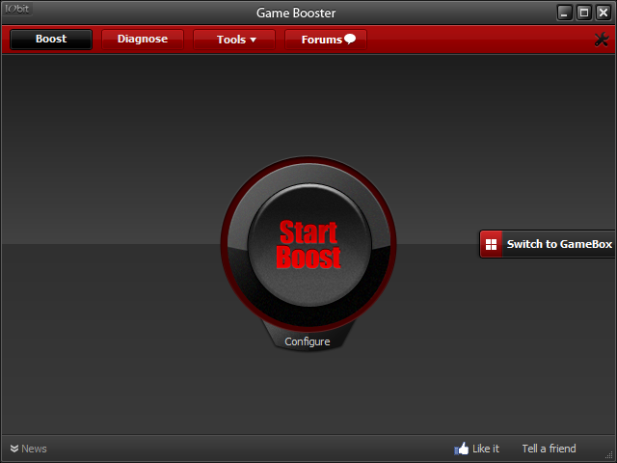Open the wrench settings icon
This screenshot has width=617, height=463.
(602, 40)
